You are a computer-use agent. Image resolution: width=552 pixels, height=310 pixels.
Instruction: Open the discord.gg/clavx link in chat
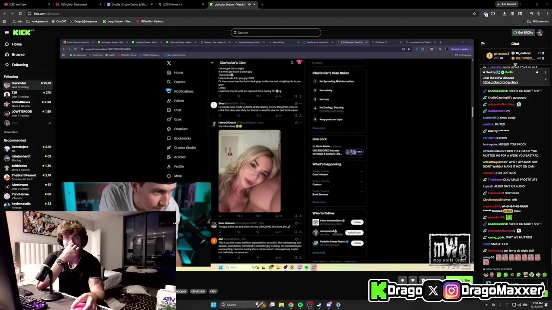pyautogui.click(x=500, y=82)
